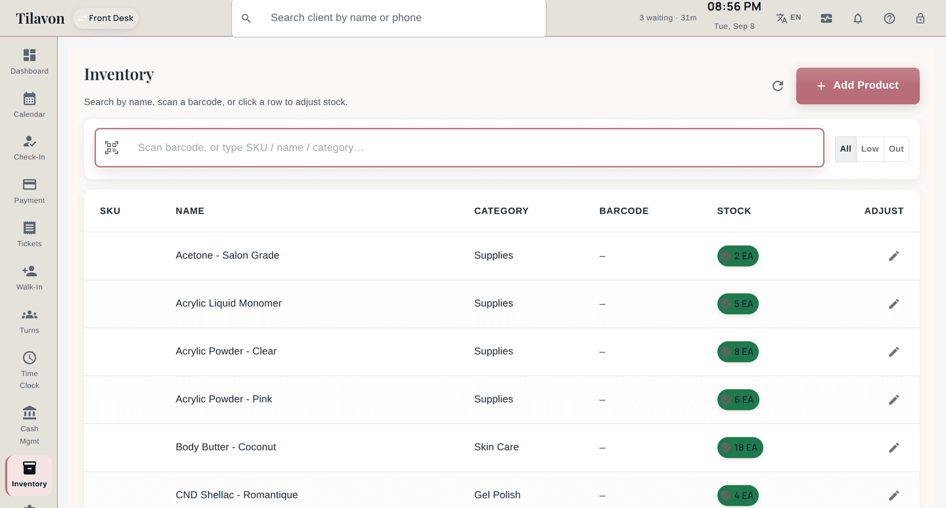Click the barcode scanner icon

click(x=112, y=148)
